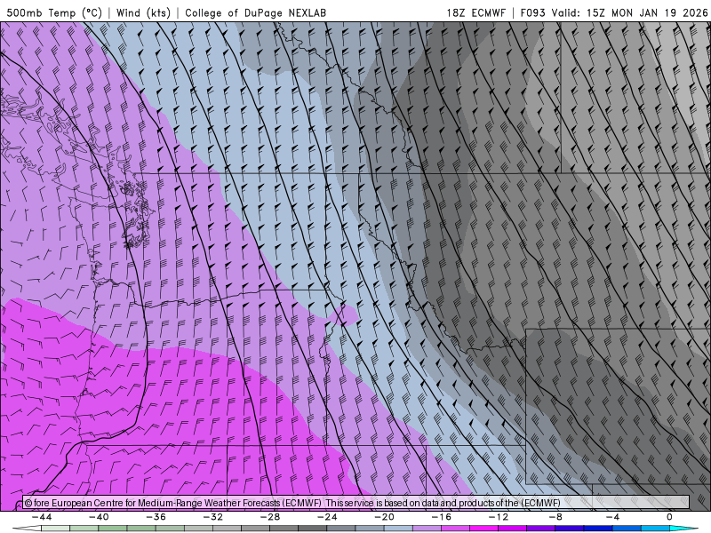Click the 'Wind (kts)' header label

click(143, 13)
